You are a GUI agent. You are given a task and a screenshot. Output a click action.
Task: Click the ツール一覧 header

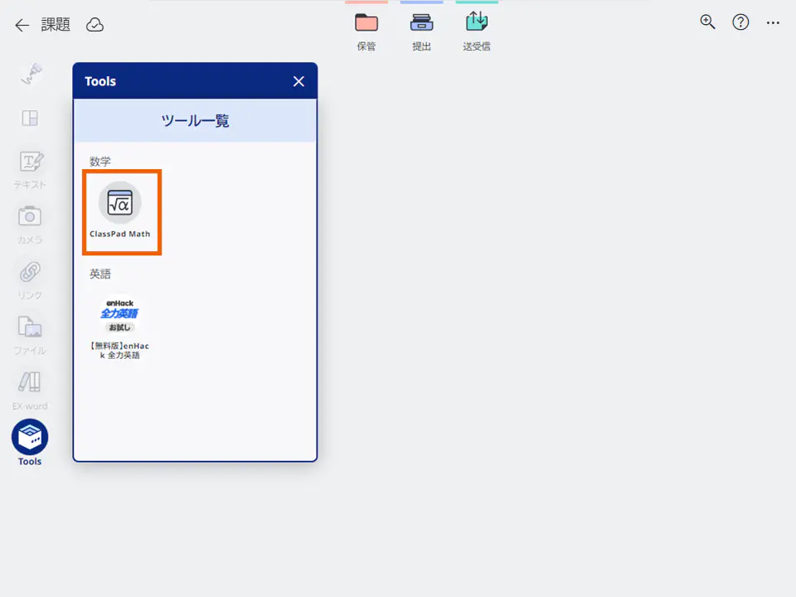click(x=195, y=121)
